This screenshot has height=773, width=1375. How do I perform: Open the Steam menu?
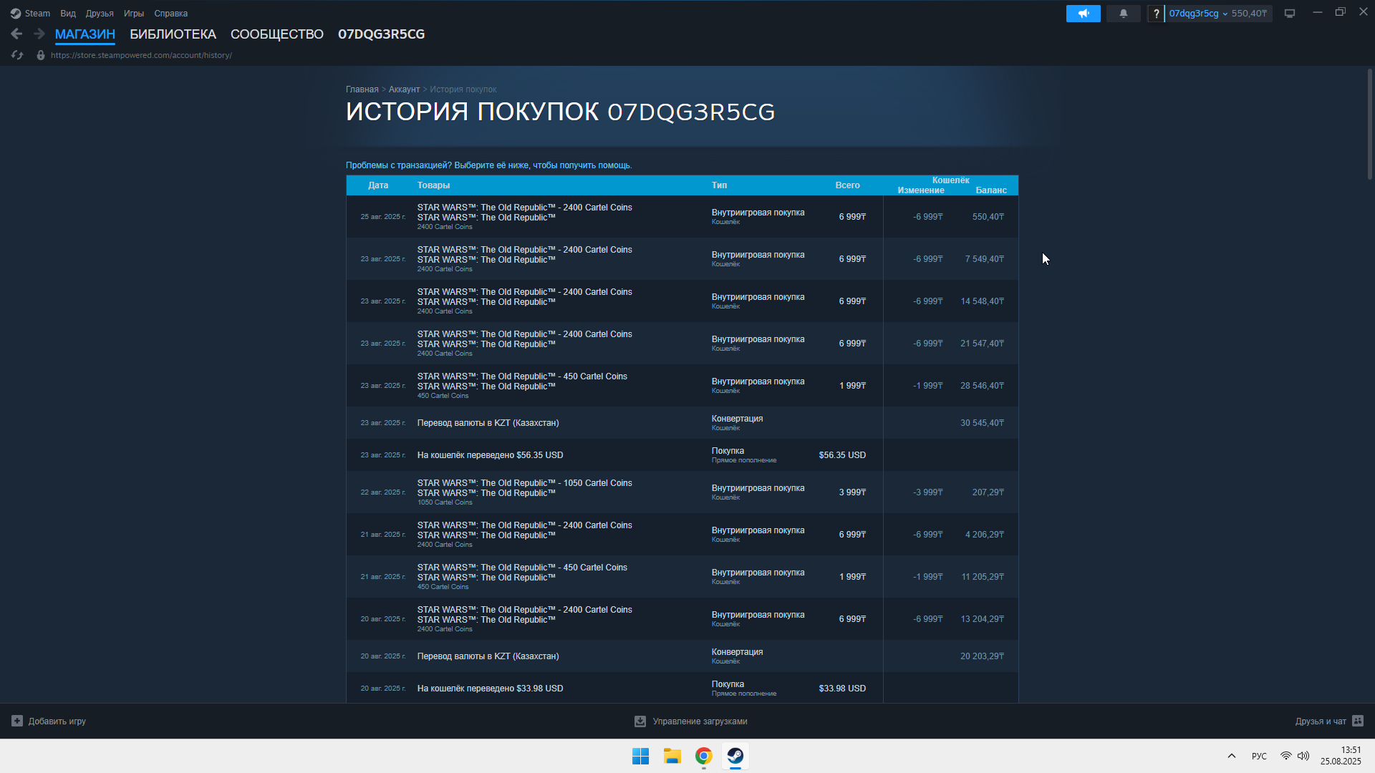37,14
